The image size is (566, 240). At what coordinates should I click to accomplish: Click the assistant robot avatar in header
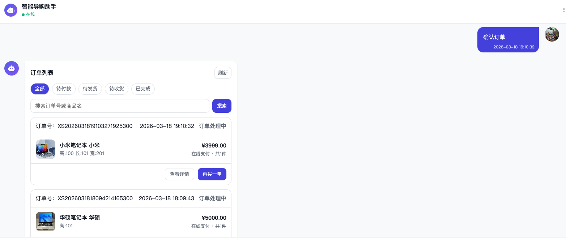11,10
